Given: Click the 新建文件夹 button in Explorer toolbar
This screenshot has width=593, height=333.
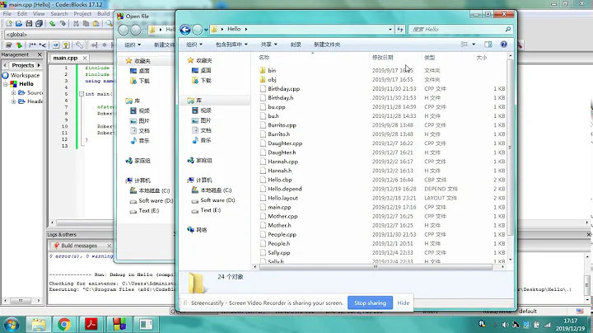Looking at the screenshot, I should click(x=327, y=45).
